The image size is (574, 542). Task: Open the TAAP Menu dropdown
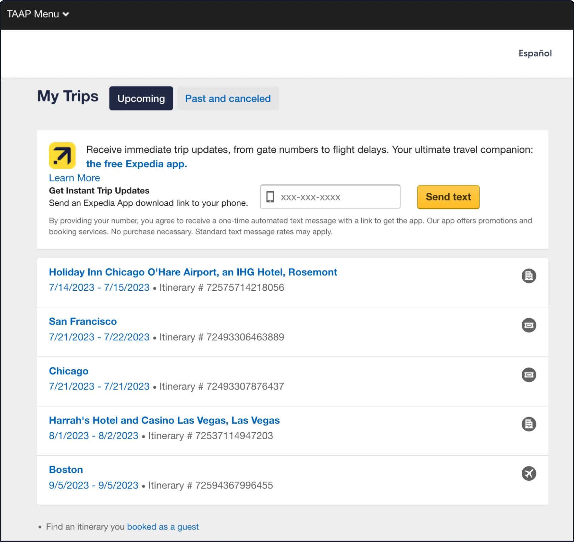pos(38,14)
